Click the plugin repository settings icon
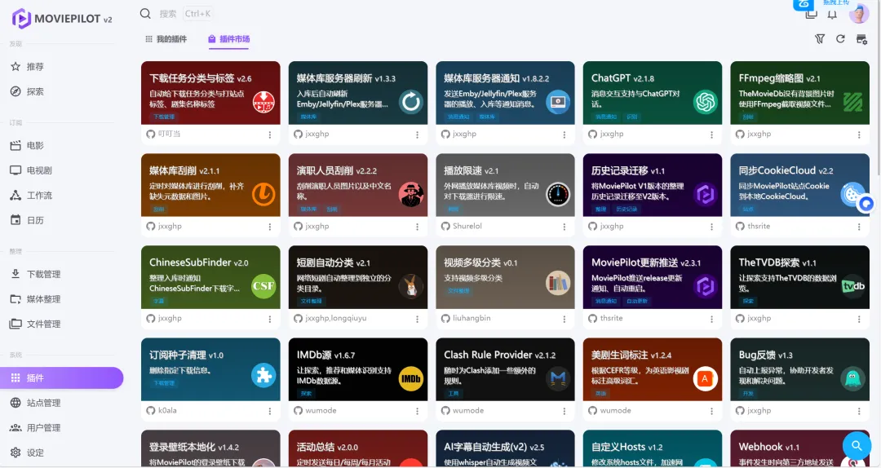This screenshot has width=881, height=468. coord(861,39)
